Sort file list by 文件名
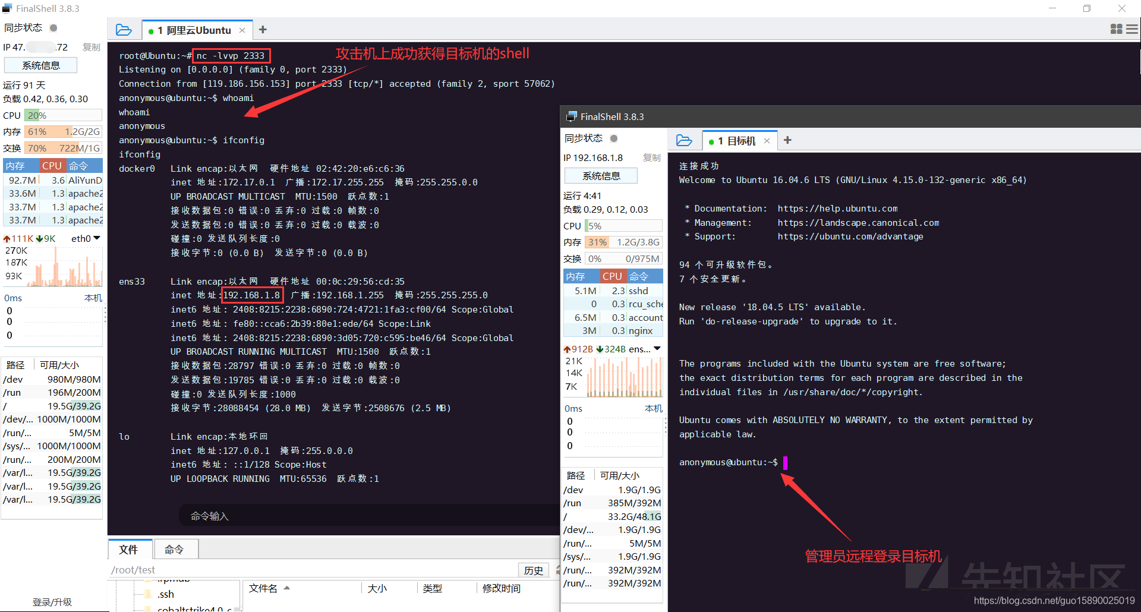This screenshot has height=612, width=1141. [303, 588]
